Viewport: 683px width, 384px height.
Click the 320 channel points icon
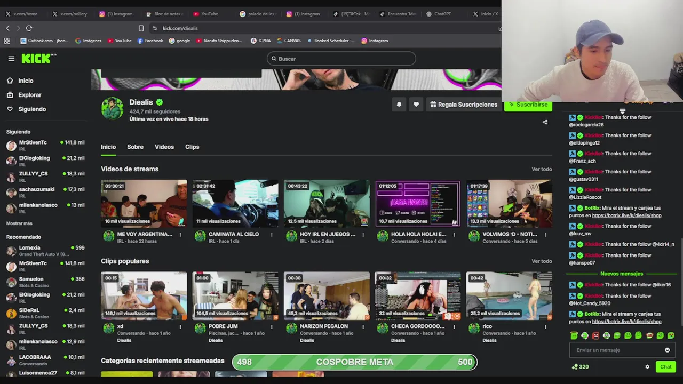click(x=574, y=367)
